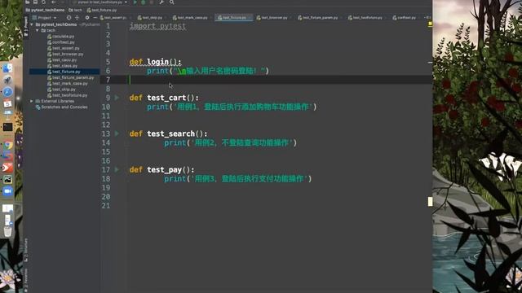
Task: Click the Save All disk icon
Action: point(35,2)
